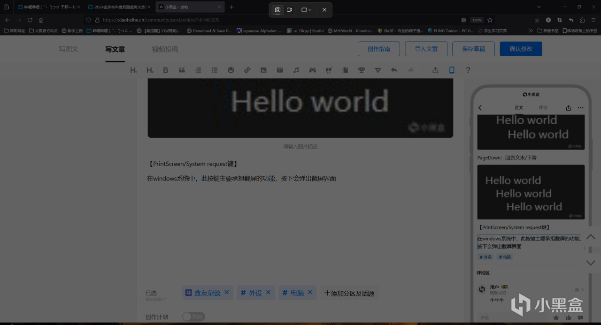Click the downward triangle icon in toolbar
The width and height of the screenshot is (601, 325).
378,70
